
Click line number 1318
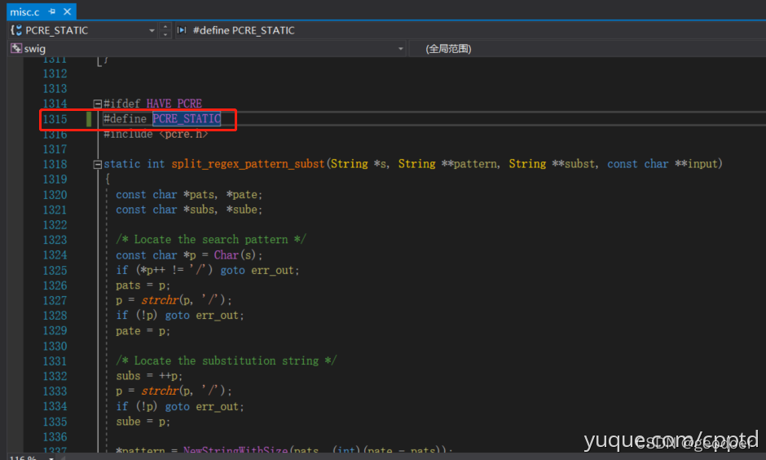[x=55, y=164]
